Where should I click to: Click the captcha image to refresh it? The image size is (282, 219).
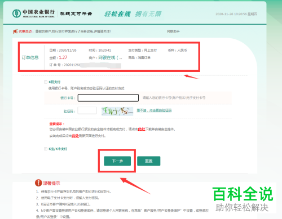[117, 111]
